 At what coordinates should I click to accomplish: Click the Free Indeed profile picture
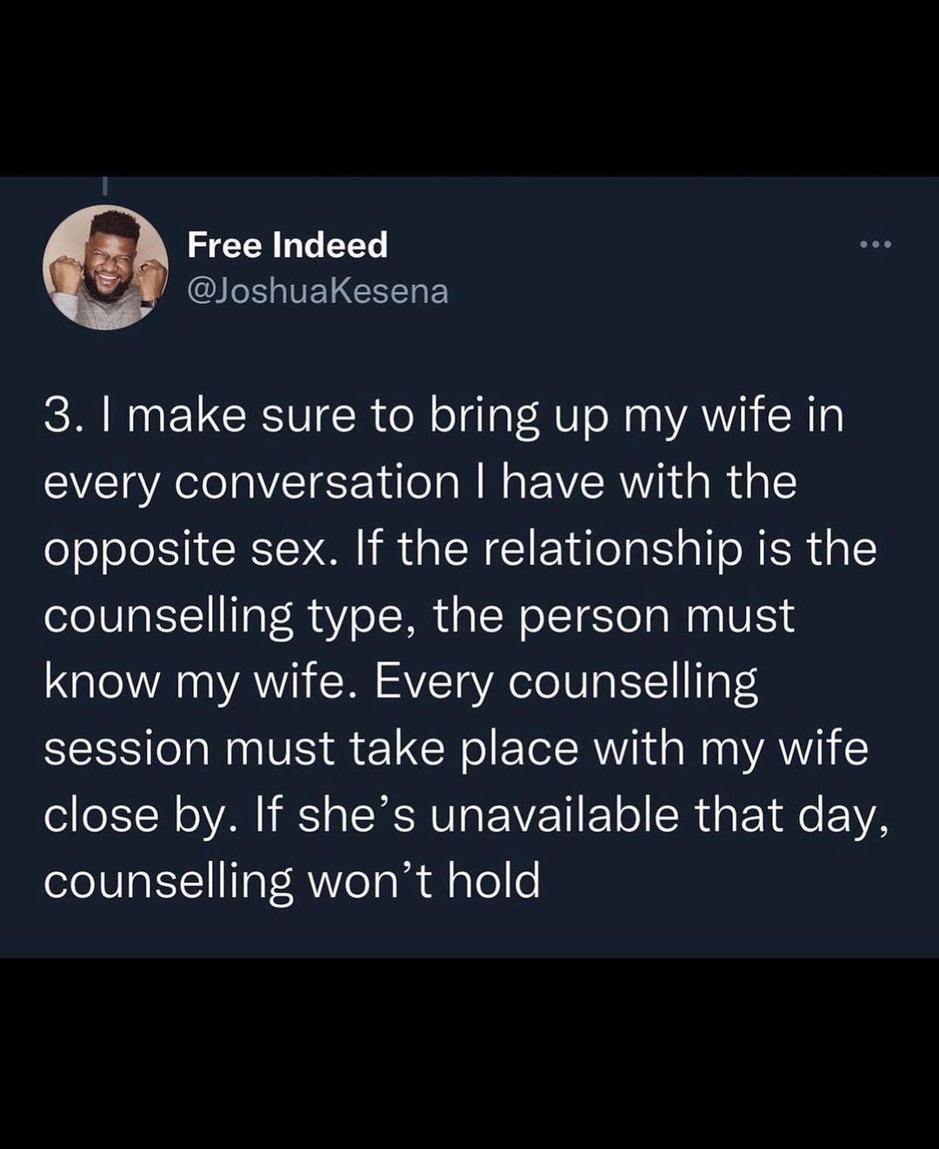point(105,268)
